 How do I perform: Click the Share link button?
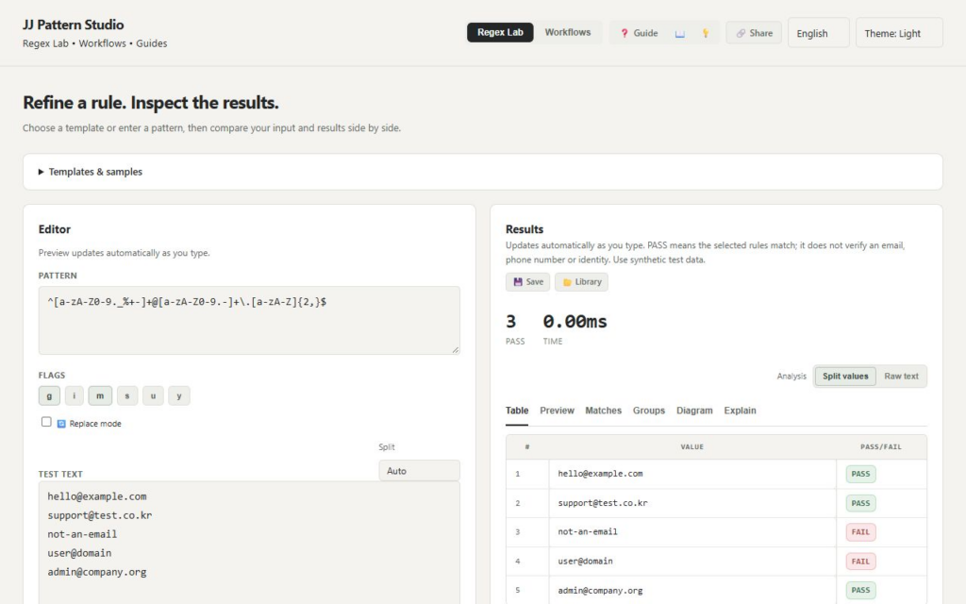coord(754,33)
